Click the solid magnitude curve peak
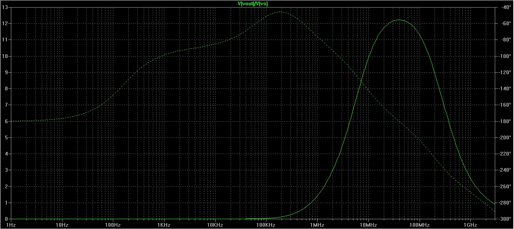514x229 pixels. point(399,20)
